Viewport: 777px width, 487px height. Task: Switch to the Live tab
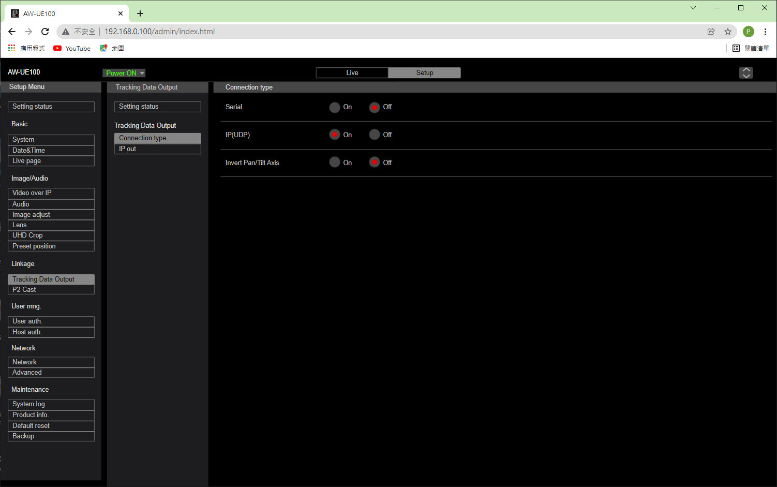[x=352, y=73]
